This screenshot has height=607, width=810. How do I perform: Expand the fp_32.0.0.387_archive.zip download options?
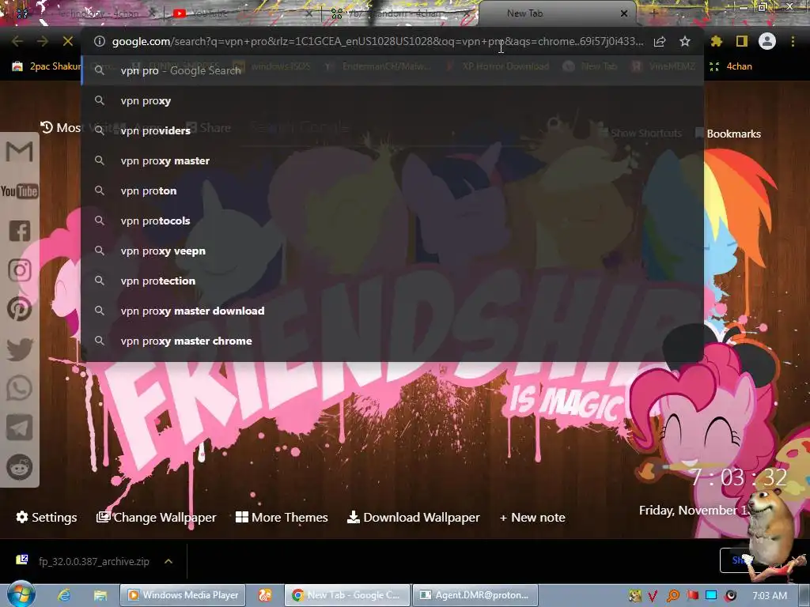[x=168, y=561]
